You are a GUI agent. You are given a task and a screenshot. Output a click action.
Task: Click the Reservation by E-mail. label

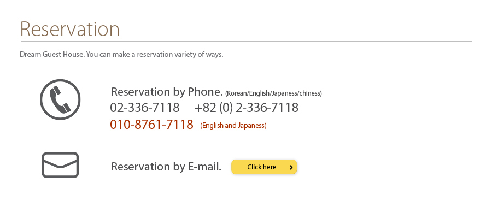(x=166, y=167)
